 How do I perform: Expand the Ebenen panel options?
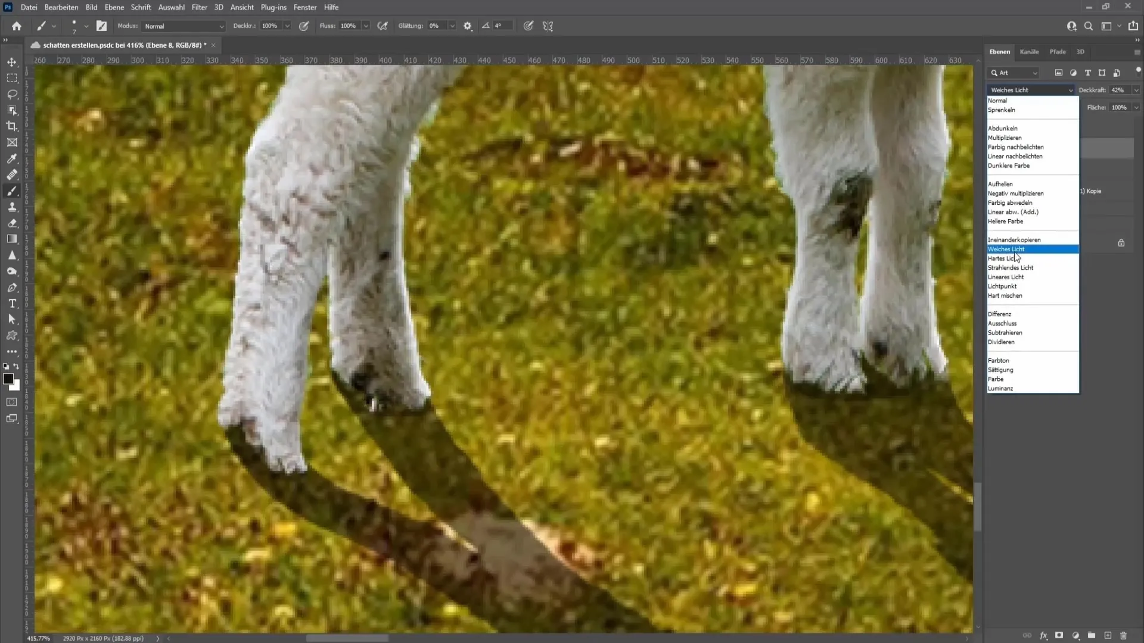tap(1137, 52)
